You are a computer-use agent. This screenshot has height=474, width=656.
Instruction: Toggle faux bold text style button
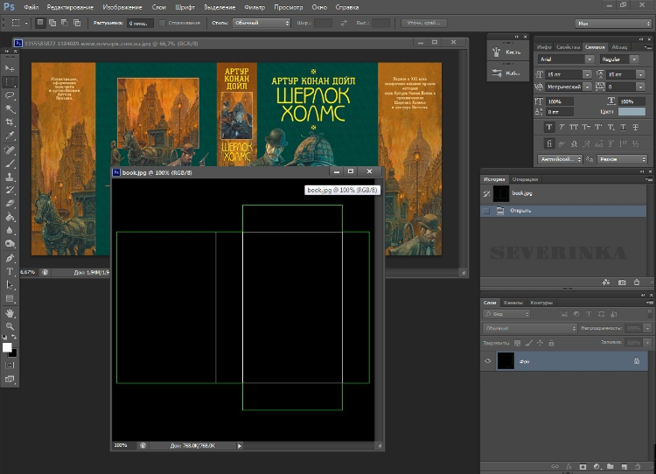pyautogui.click(x=548, y=127)
